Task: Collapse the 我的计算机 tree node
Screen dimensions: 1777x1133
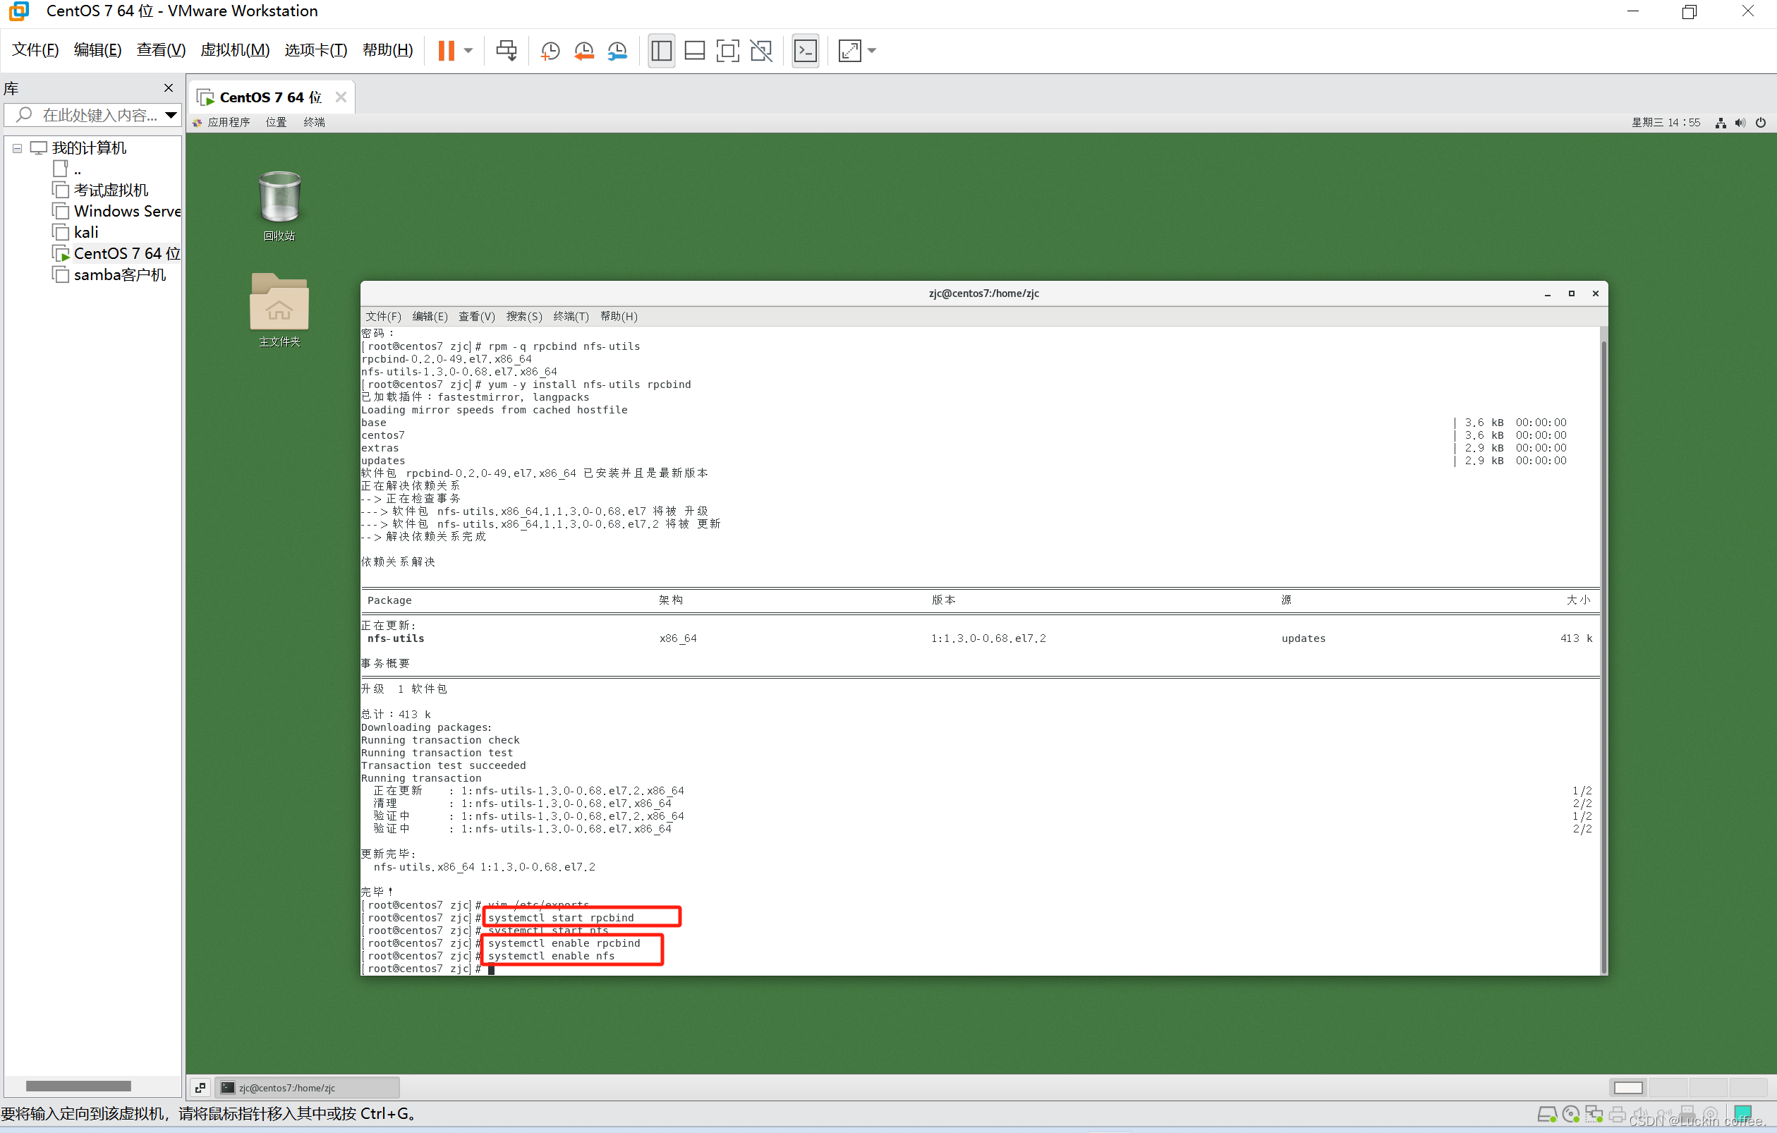Action: coord(17,148)
